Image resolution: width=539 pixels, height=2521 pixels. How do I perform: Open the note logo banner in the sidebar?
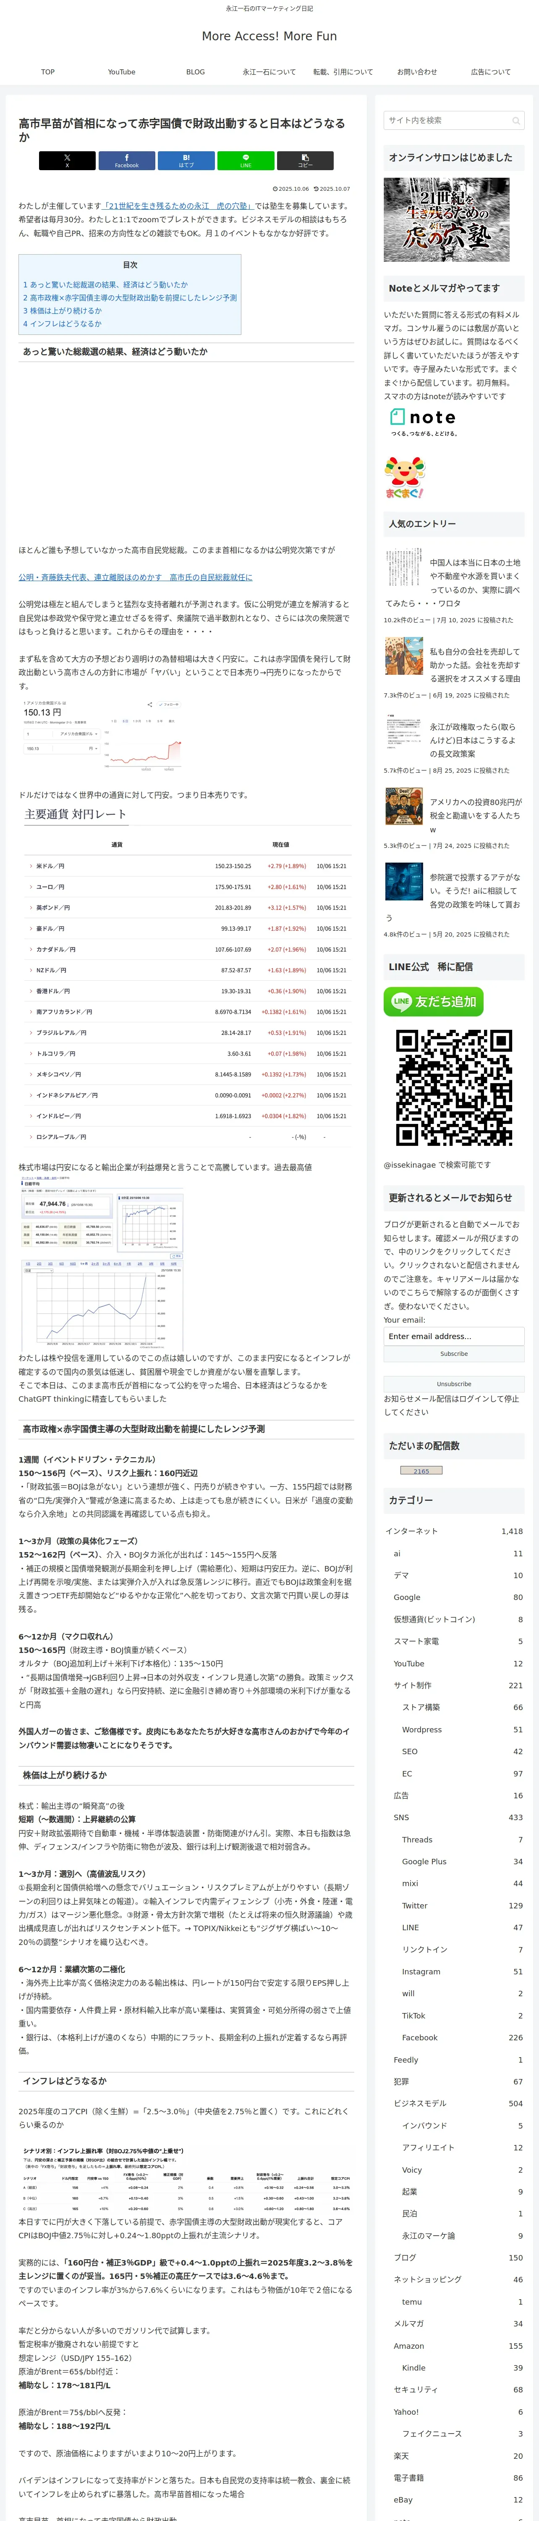point(423,422)
